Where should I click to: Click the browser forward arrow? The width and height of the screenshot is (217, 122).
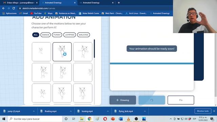[x=8, y=8]
